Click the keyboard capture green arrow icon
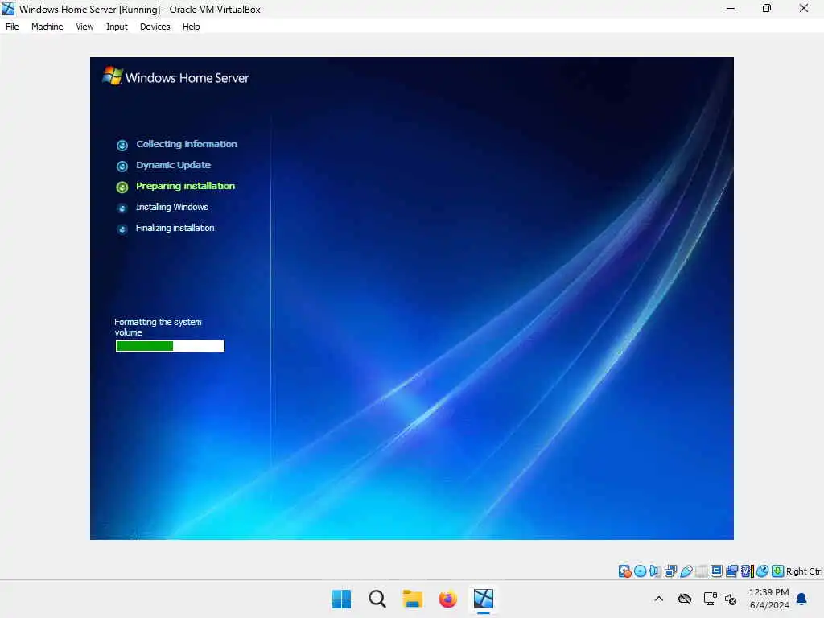 (778, 571)
